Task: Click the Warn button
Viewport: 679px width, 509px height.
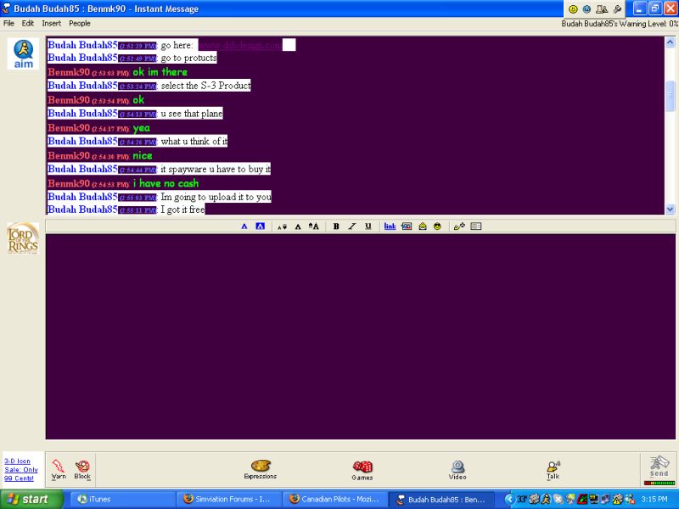Action: tap(59, 469)
